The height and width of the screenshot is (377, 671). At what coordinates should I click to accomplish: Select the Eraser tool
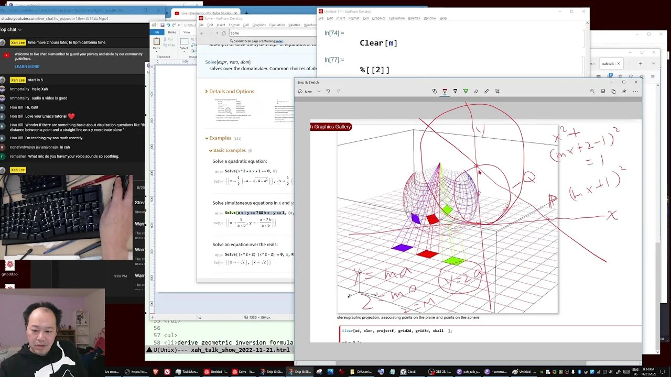click(x=476, y=91)
